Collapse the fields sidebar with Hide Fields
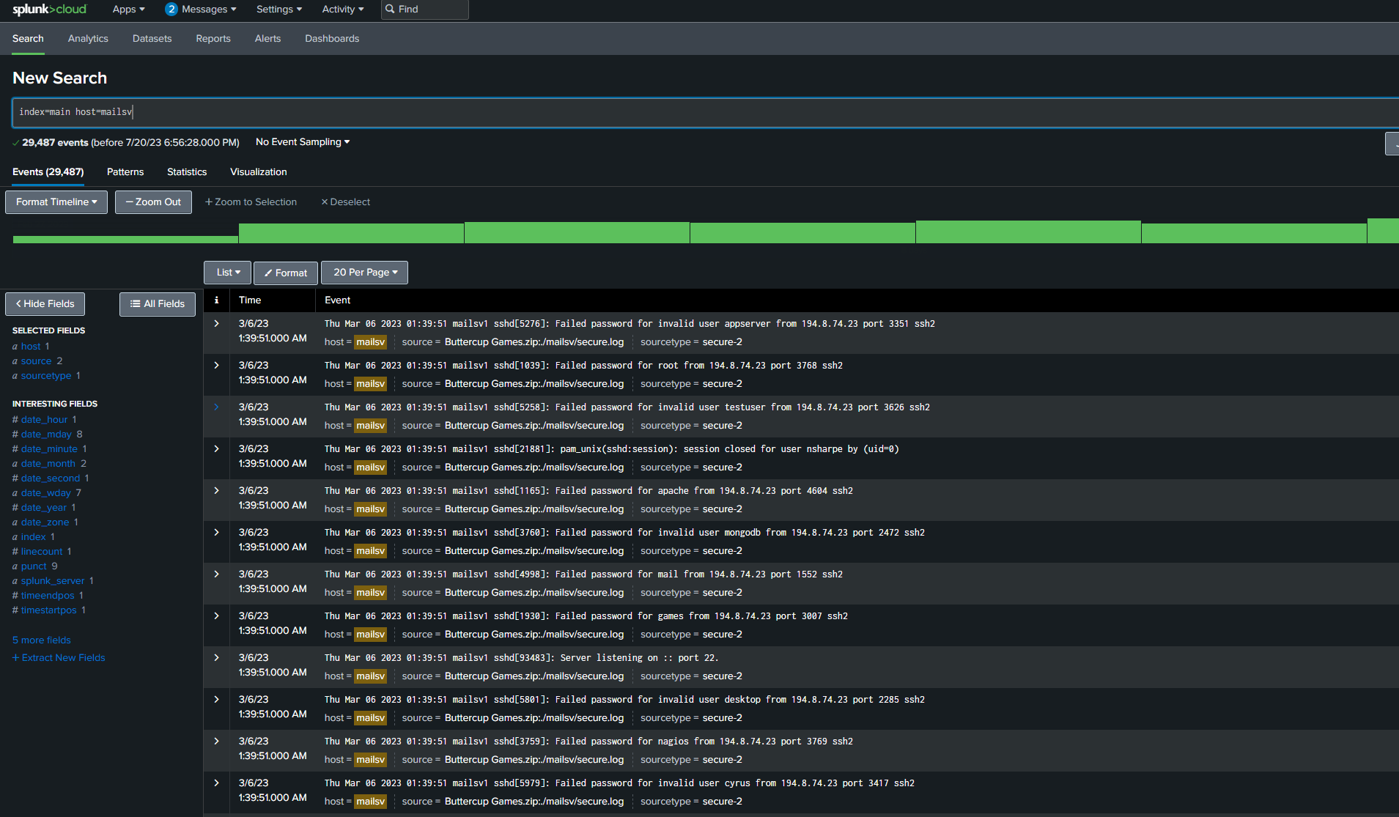The height and width of the screenshot is (817, 1399). click(45, 303)
